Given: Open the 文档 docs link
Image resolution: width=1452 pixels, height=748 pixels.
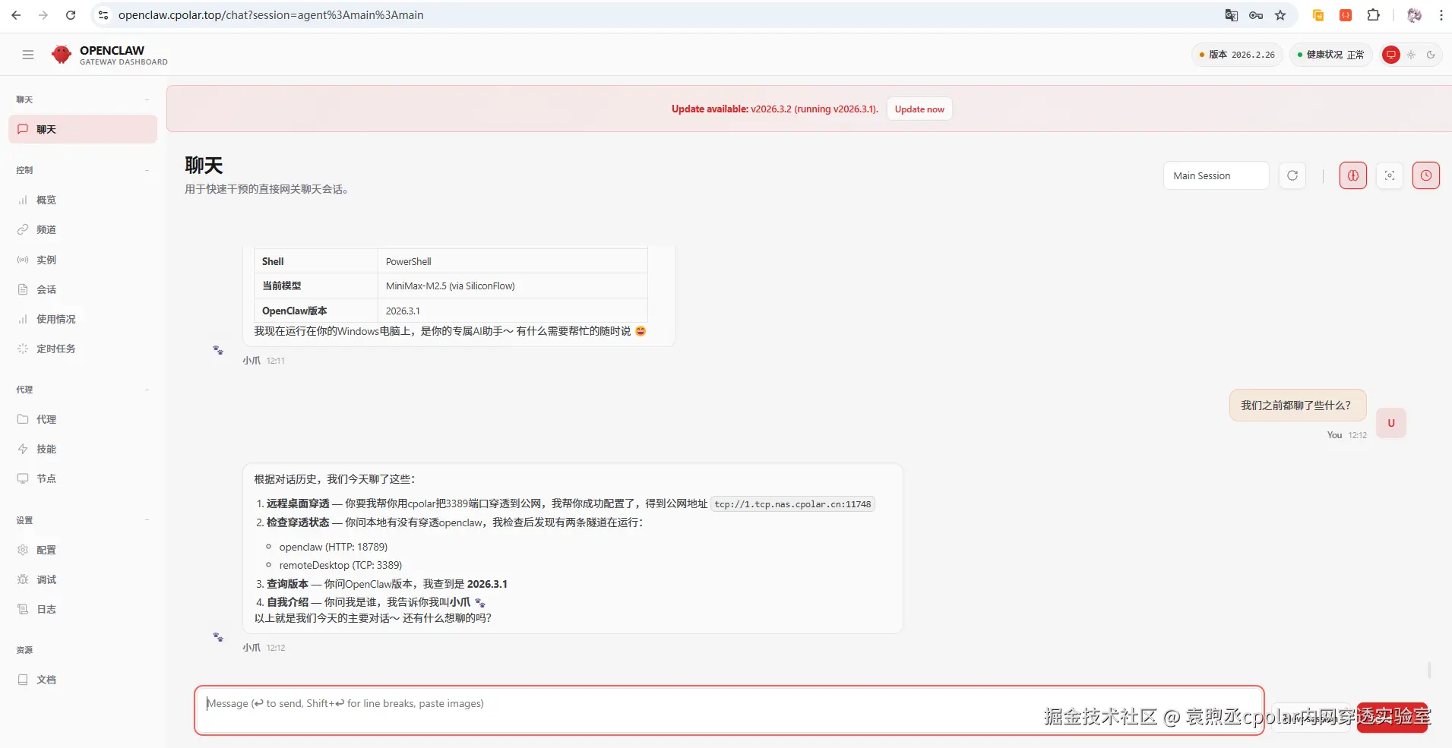Looking at the screenshot, I should [x=83, y=680].
